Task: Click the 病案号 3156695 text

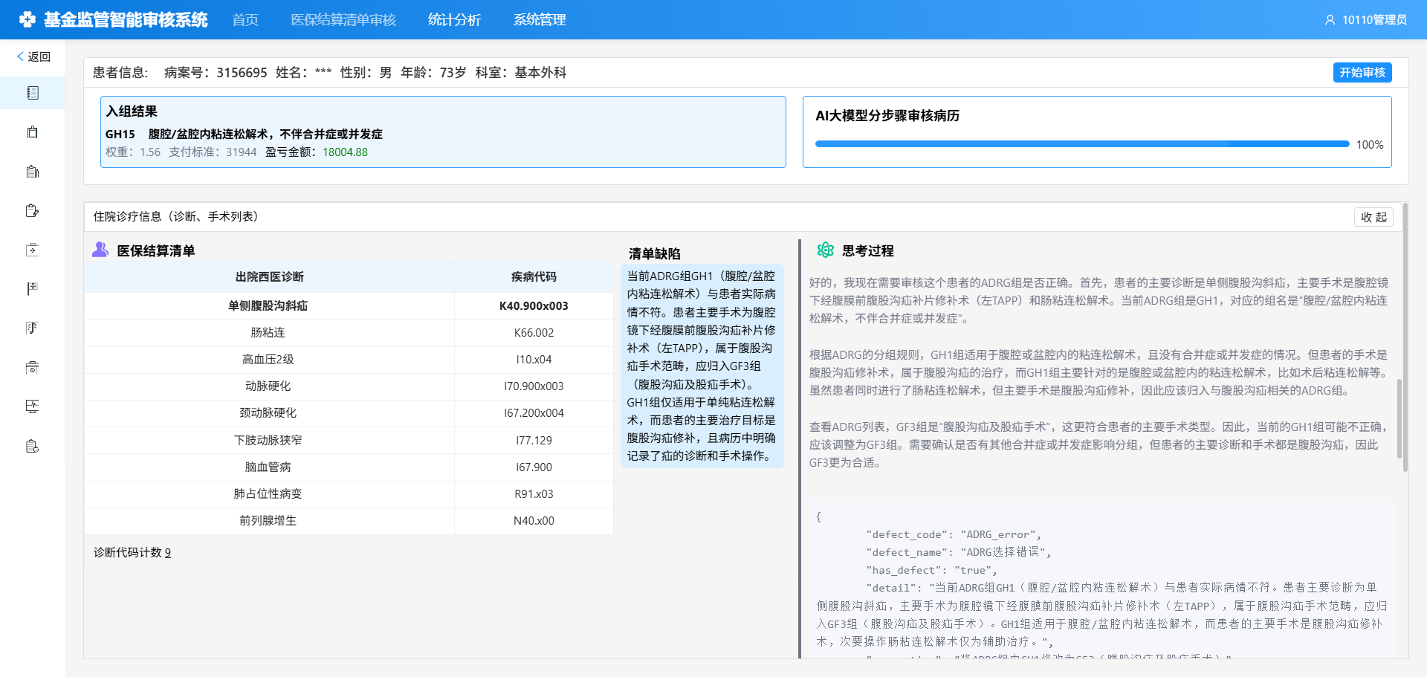Action: (216, 73)
